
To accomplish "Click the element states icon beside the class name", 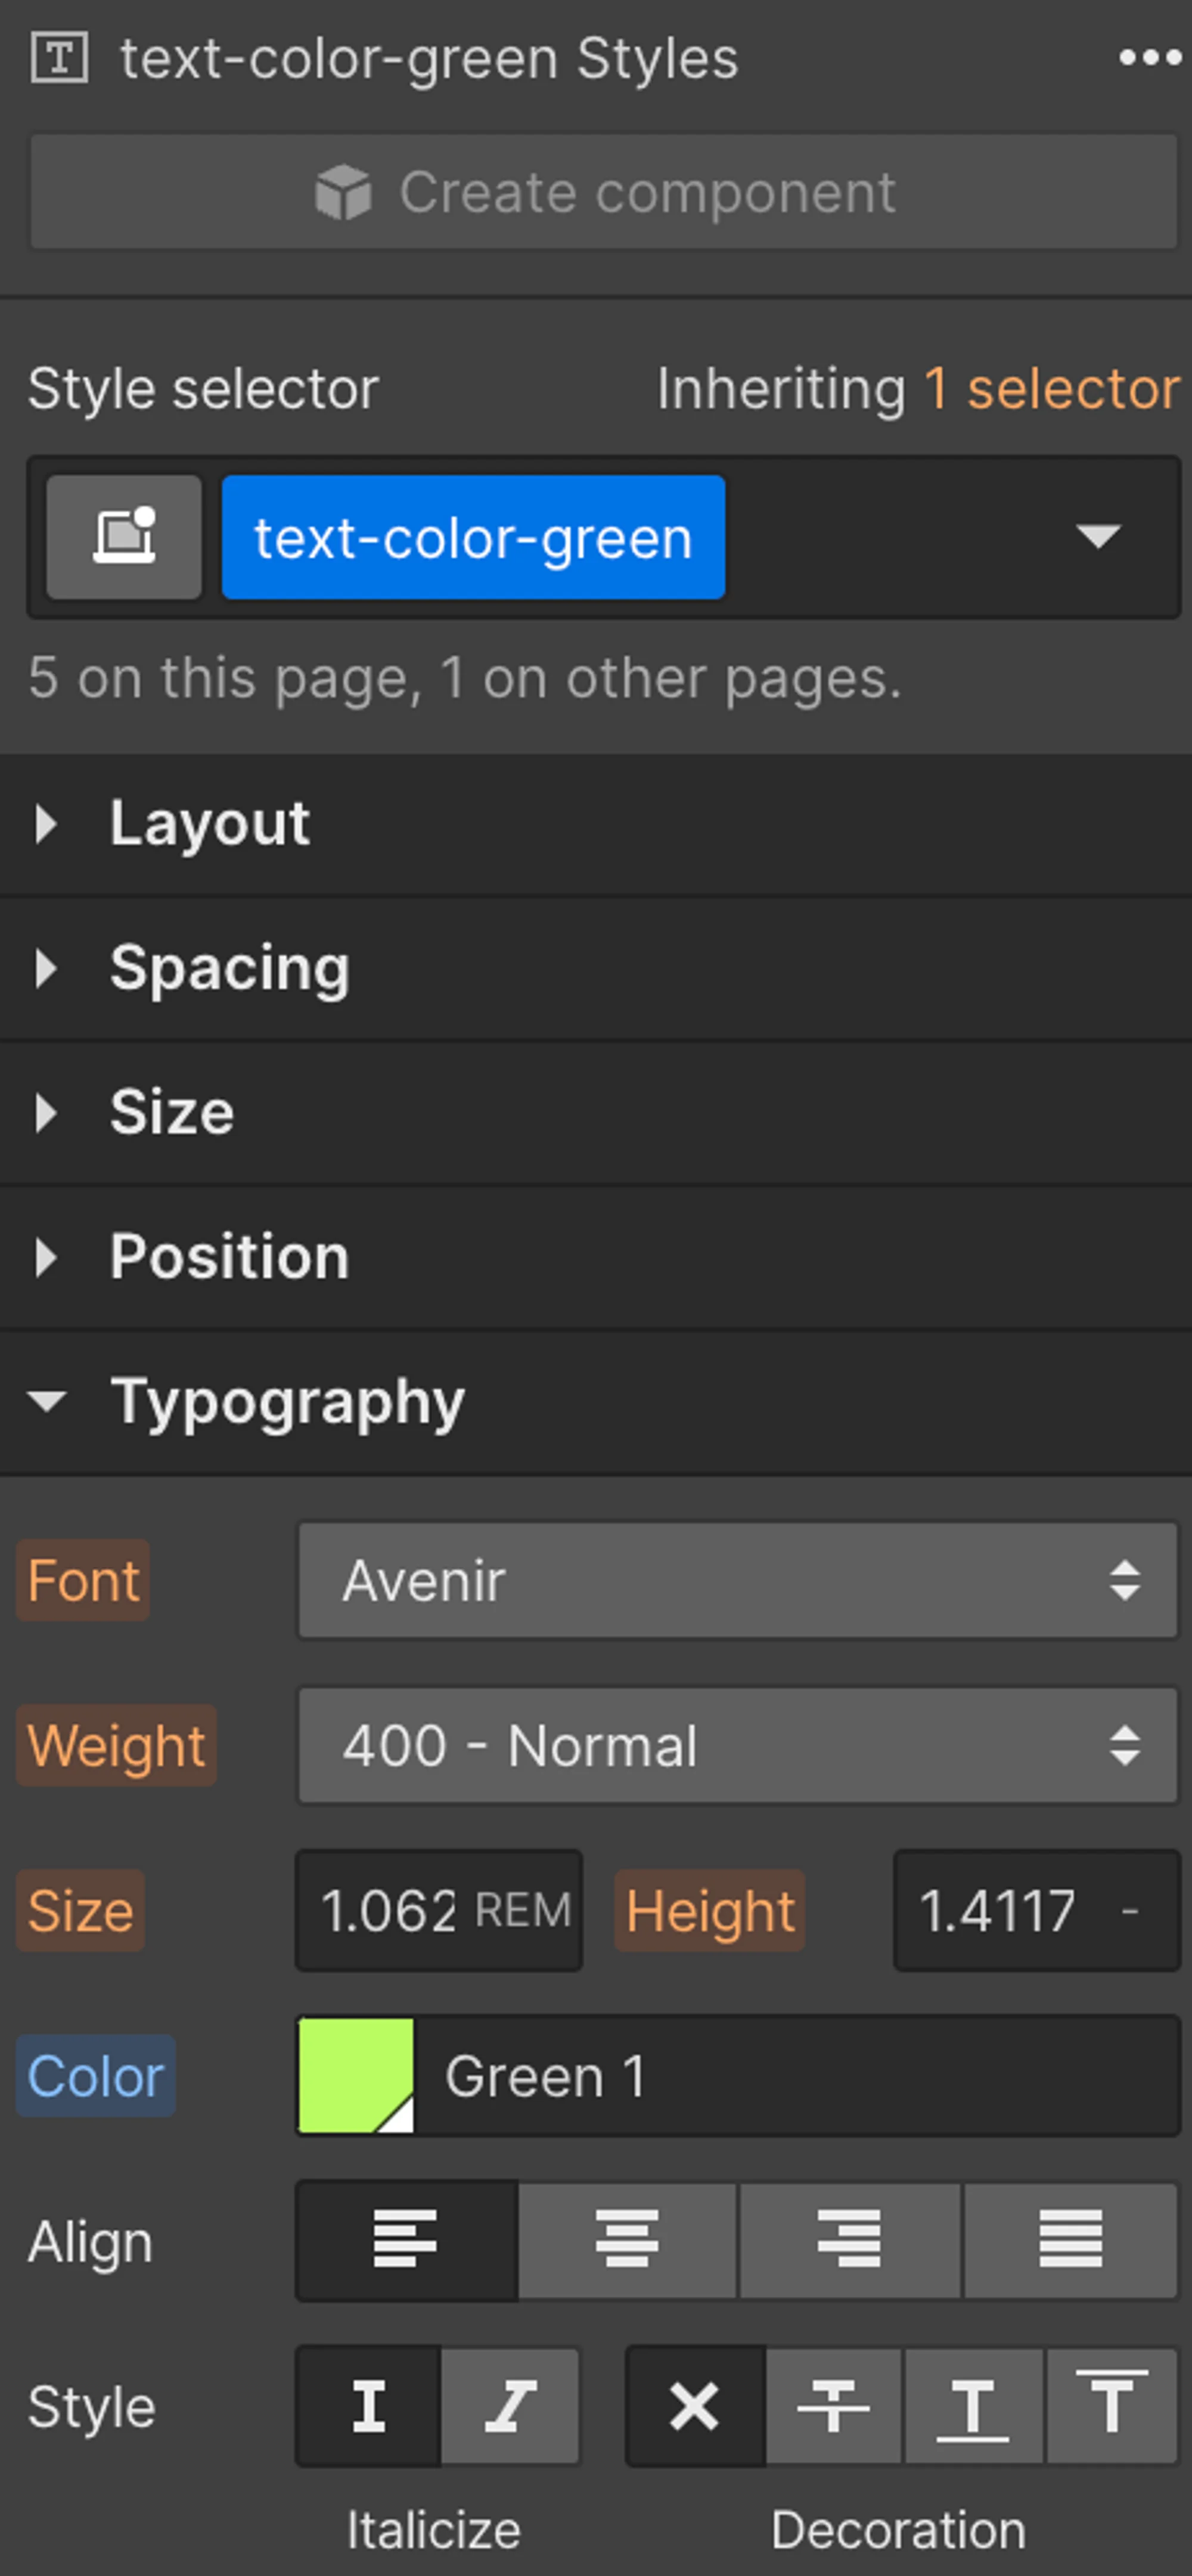I will [123, 538].
